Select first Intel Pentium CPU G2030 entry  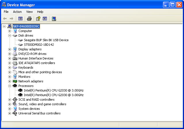coord(54,90)
